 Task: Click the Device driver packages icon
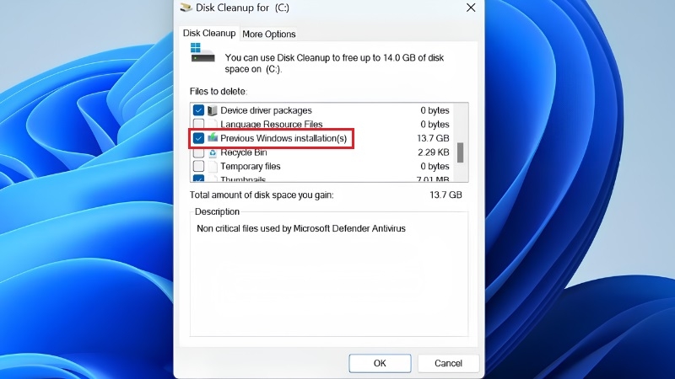click(213, 110)
